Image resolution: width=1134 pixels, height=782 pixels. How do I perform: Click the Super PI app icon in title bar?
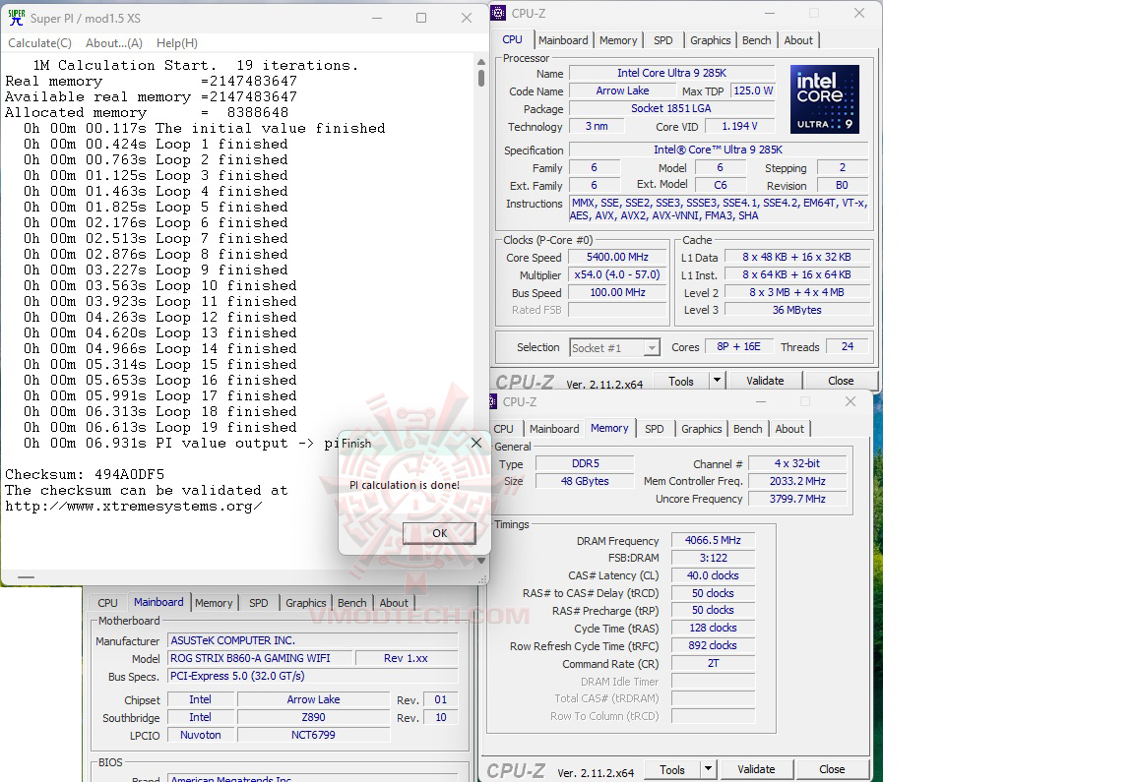[x=16, y=18]
